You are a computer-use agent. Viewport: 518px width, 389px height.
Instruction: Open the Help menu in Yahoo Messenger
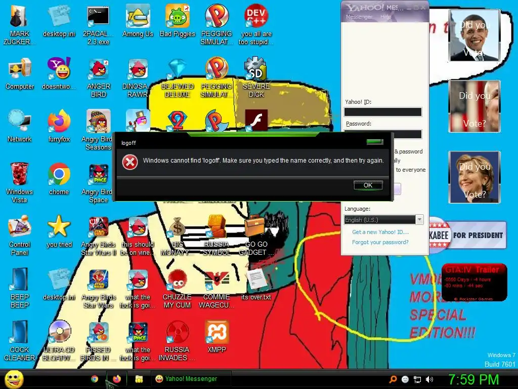[x=385, y=17]
